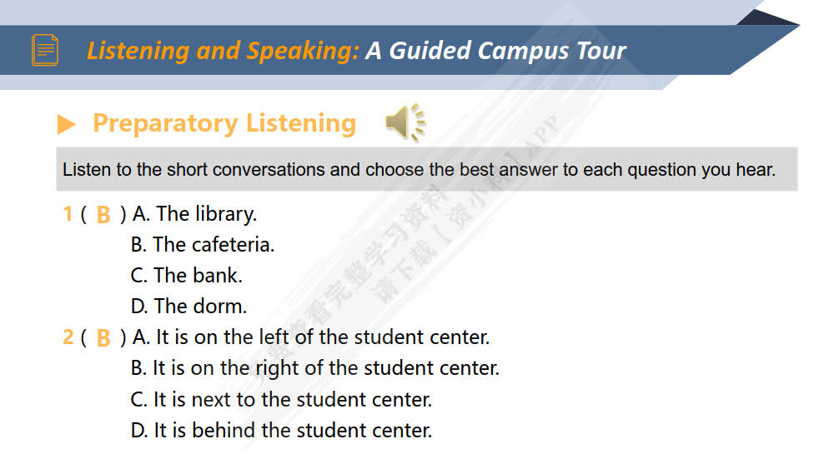Click question number 1
This screenshot has width=834, height=469.
pyautogui.click(x=68, y=214)
